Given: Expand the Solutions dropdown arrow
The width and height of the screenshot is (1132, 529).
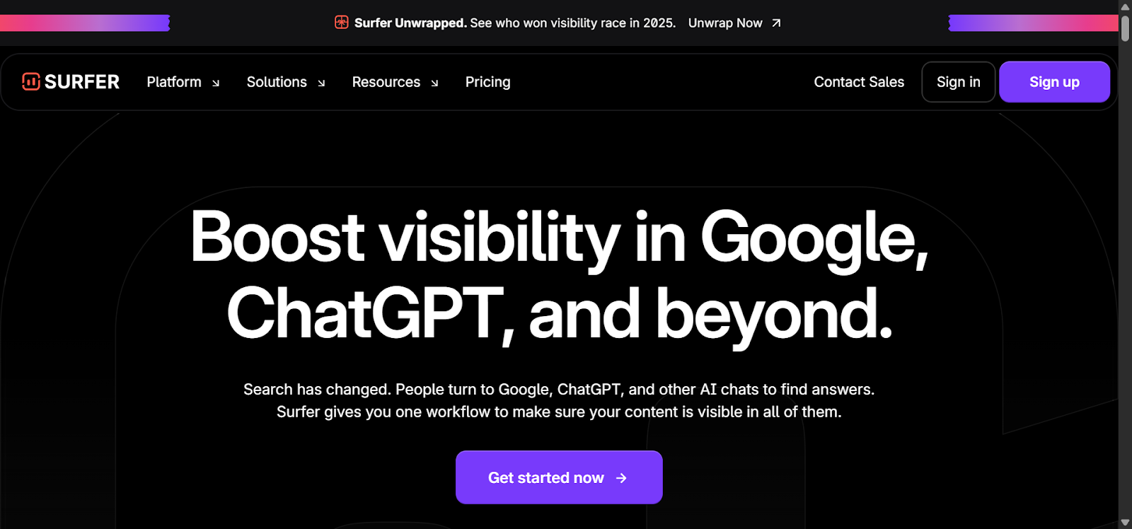Looking at the screenshot, I should click(x=321, y=83).
